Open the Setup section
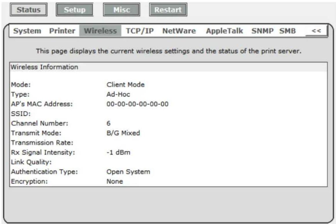The image size is (336, 224). pyautogui.click(x=75, y=10)
